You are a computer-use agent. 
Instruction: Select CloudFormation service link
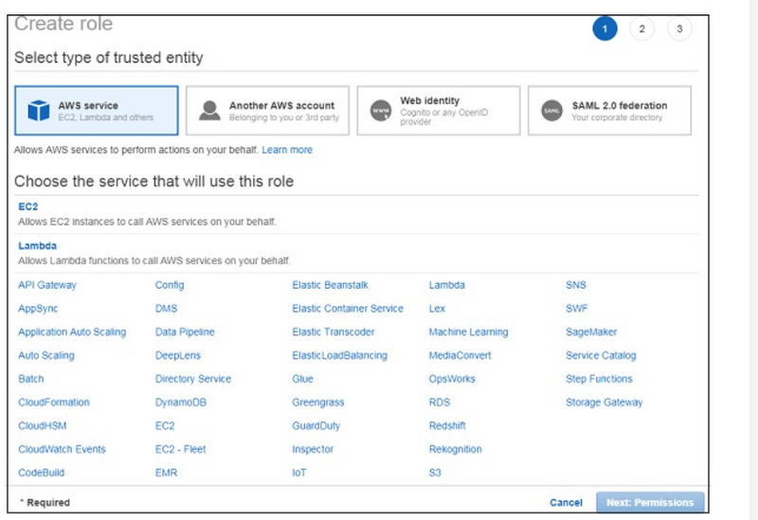(x=53, y=403)
